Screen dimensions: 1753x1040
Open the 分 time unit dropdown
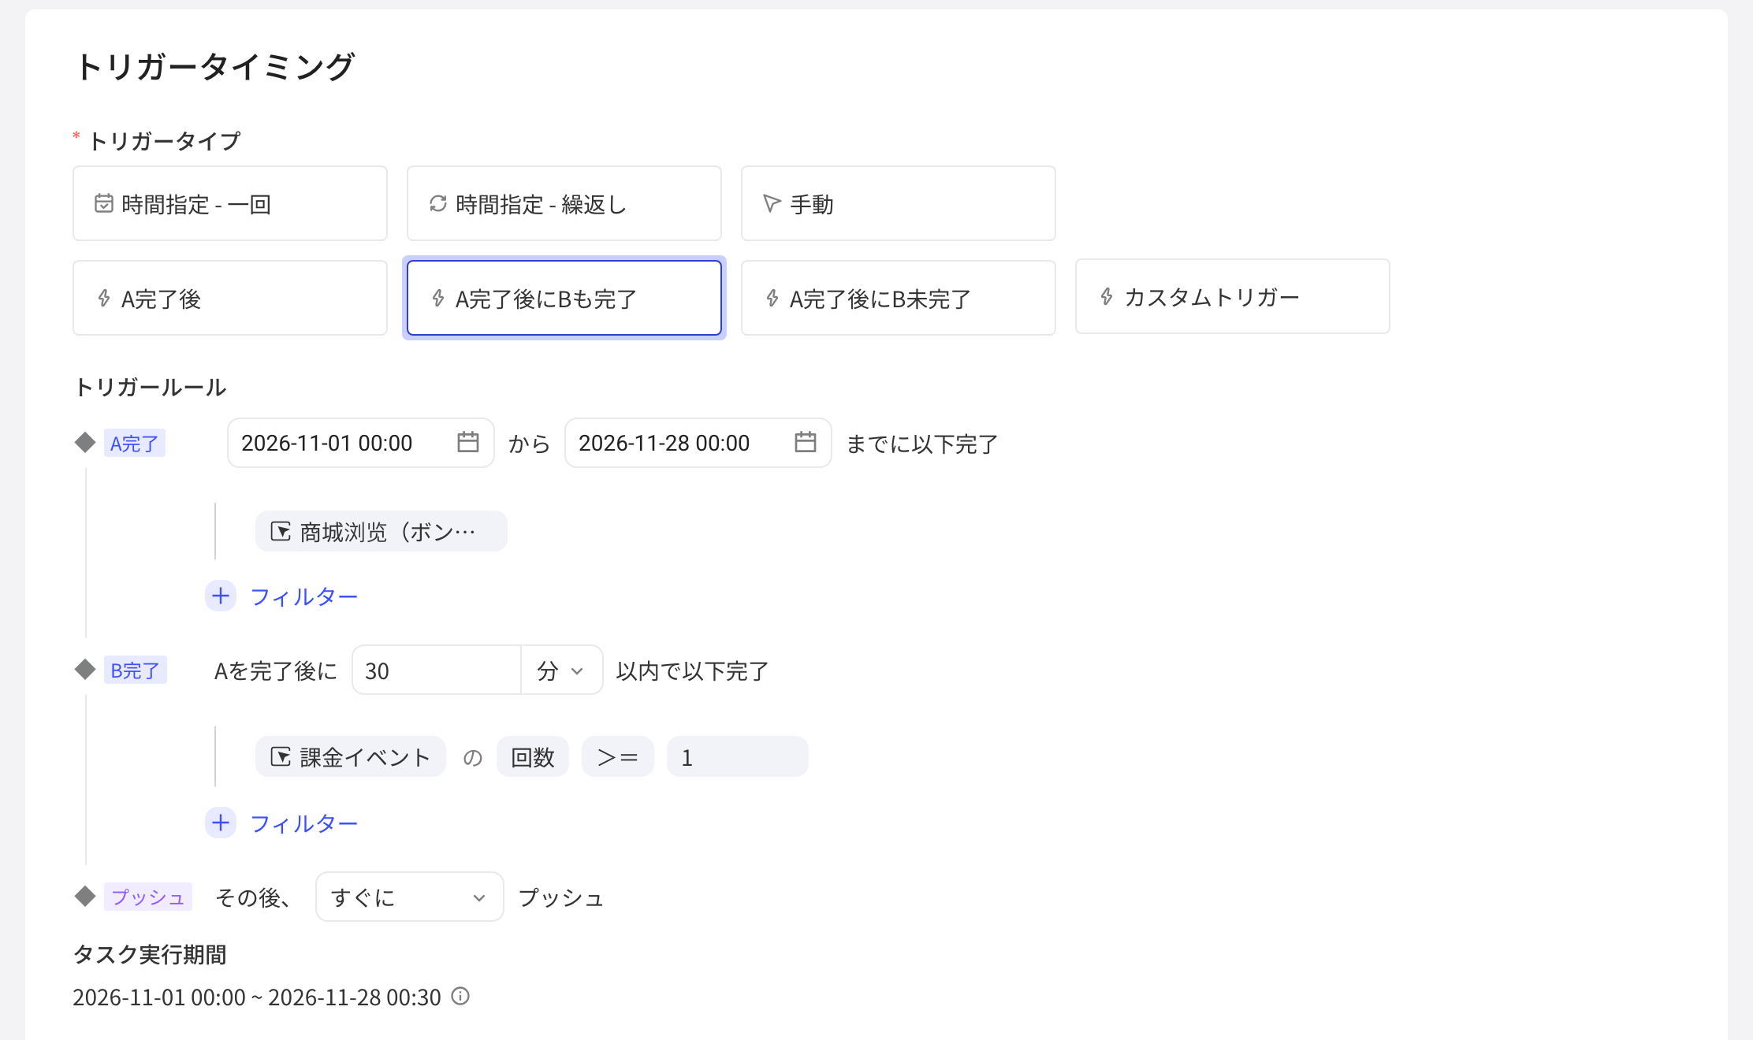point(562,670)
